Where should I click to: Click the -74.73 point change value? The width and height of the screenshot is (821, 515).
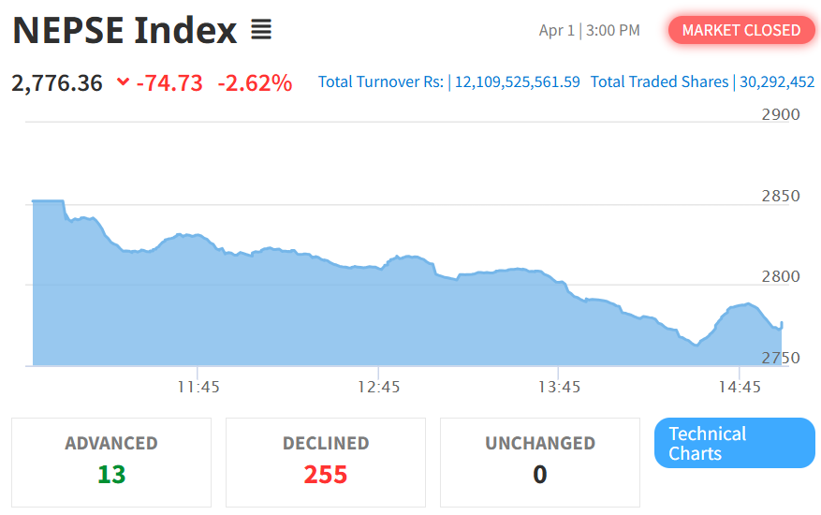[169, 82]
